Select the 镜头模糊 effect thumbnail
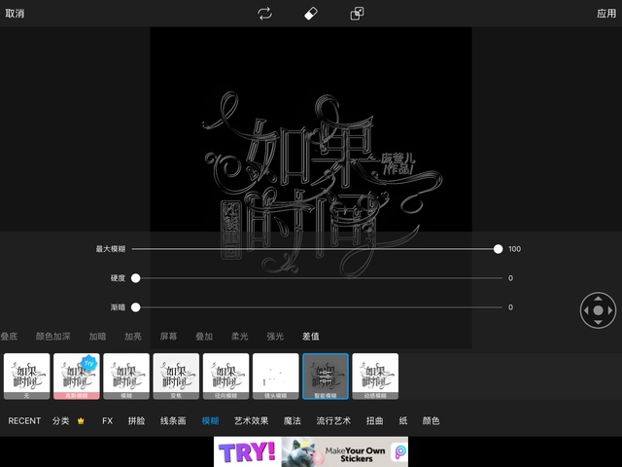622x467 pixels. coord(275,377)
